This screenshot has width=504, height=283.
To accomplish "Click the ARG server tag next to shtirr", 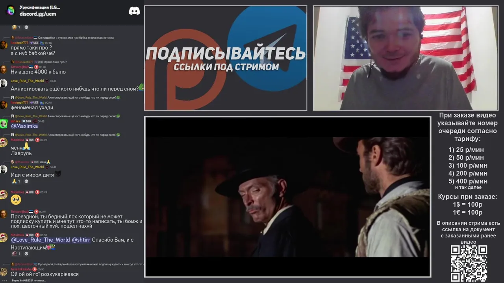I will 26,121.
